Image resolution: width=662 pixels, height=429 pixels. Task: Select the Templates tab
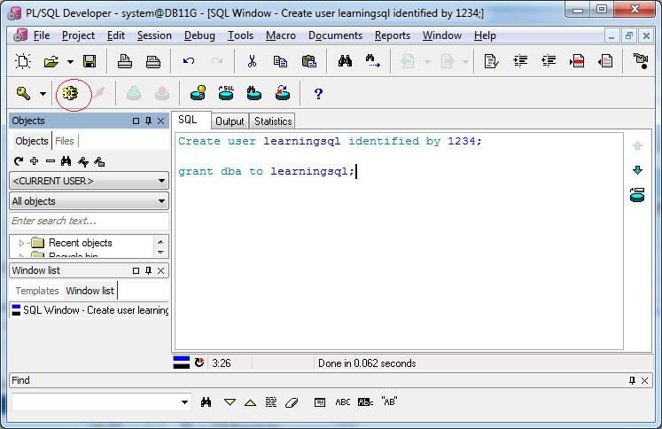coord(37,291)
